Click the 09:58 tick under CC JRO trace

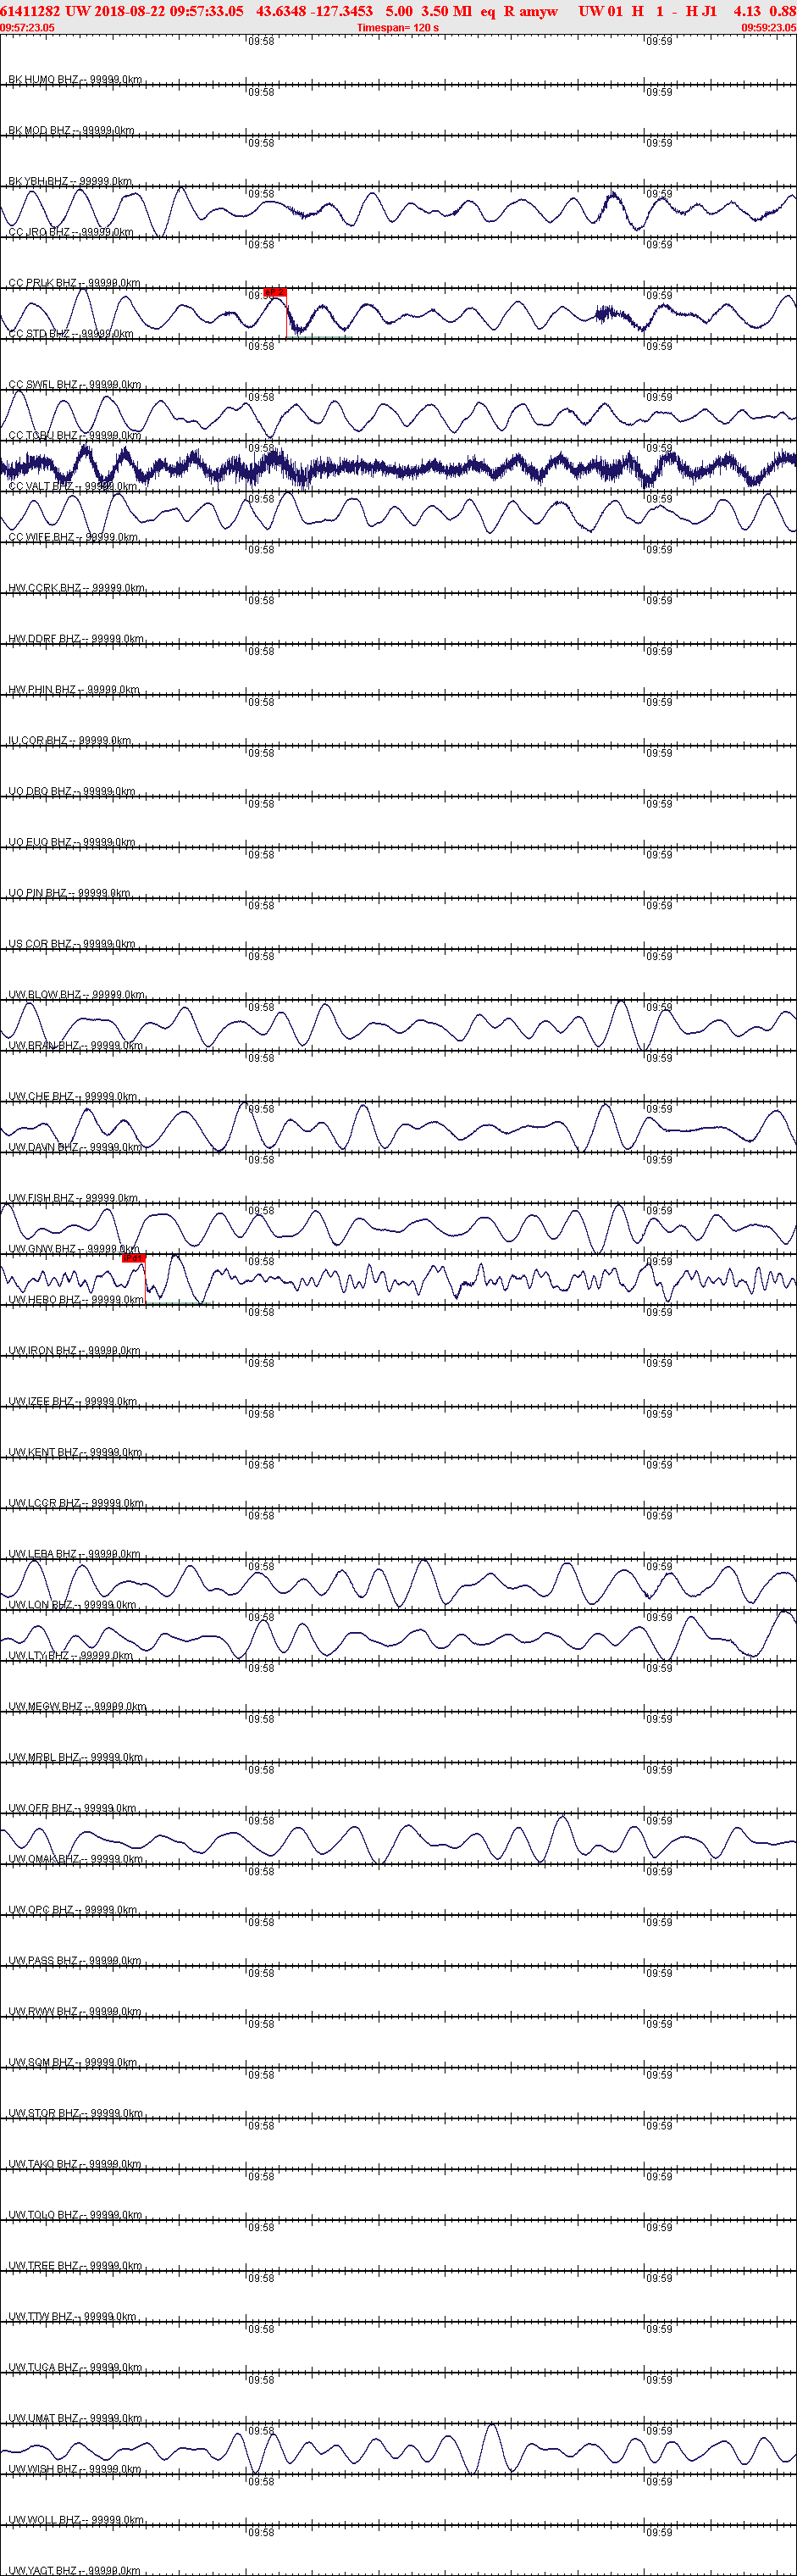261,245
